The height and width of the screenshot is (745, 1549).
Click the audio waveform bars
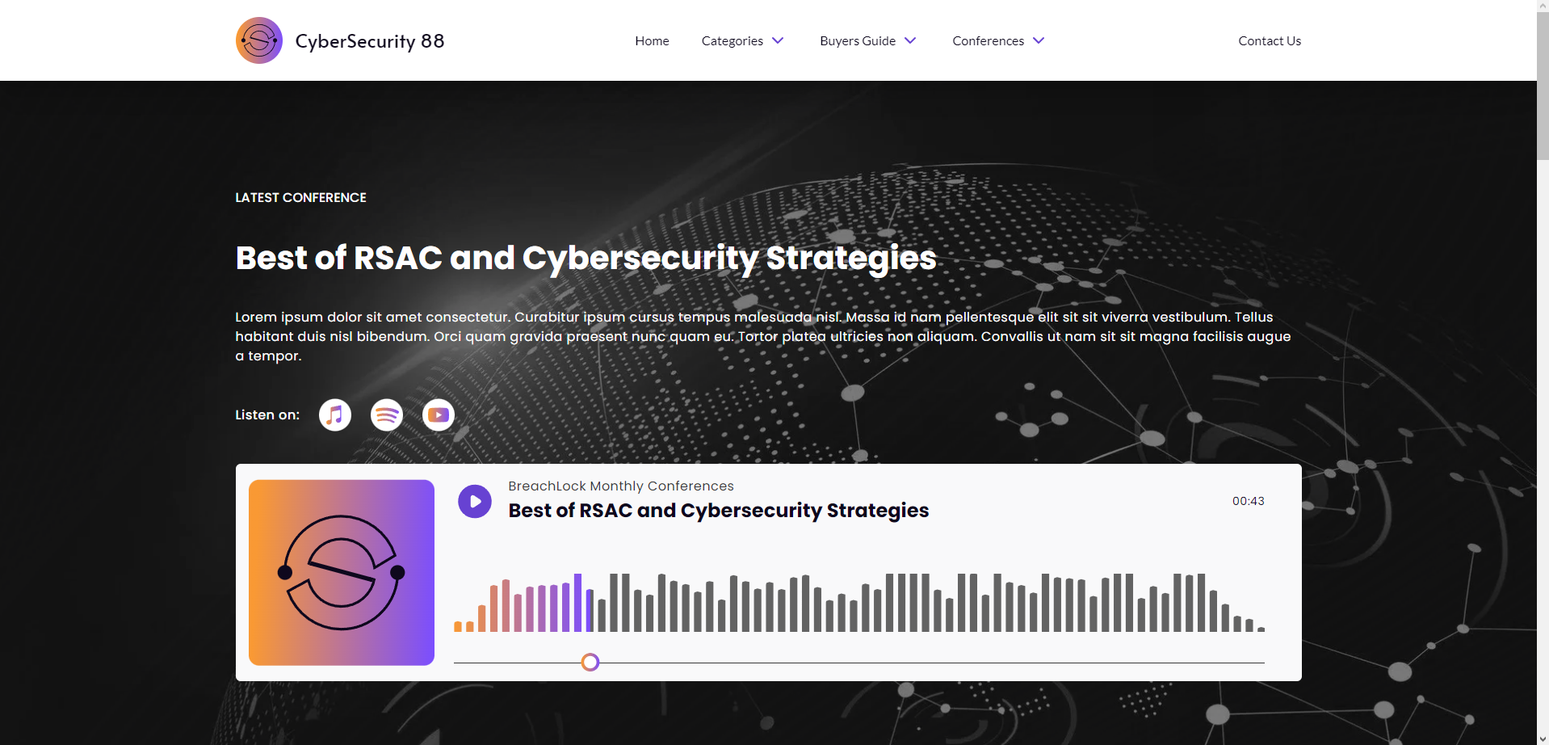[859, 603]
